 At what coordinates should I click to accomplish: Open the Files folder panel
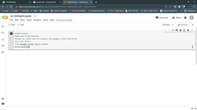click(3, 52)
